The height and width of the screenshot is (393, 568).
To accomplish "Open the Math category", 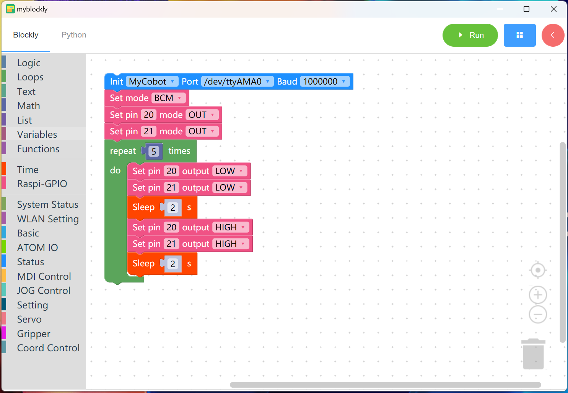I will coord(44,106).
